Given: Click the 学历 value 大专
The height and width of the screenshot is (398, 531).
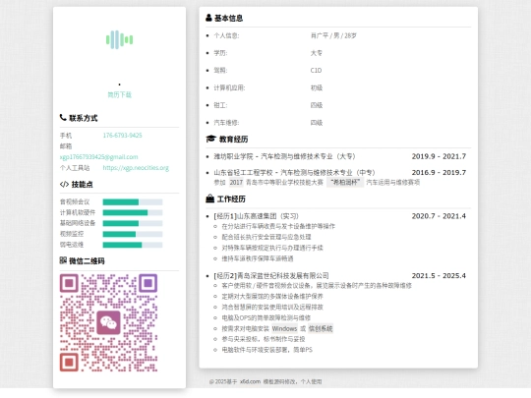Looking at the screenshot, I should pos(317,53).
